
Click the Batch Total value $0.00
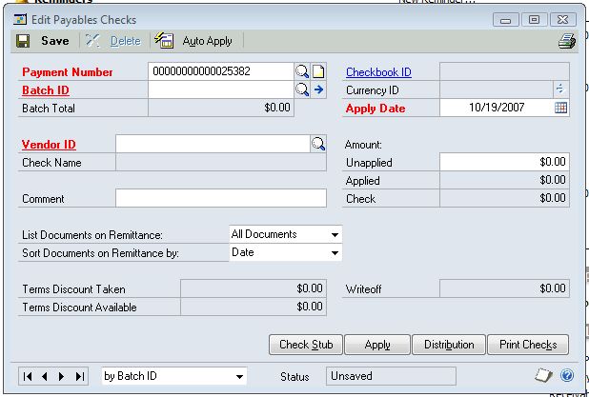click(x=277, y=108)
